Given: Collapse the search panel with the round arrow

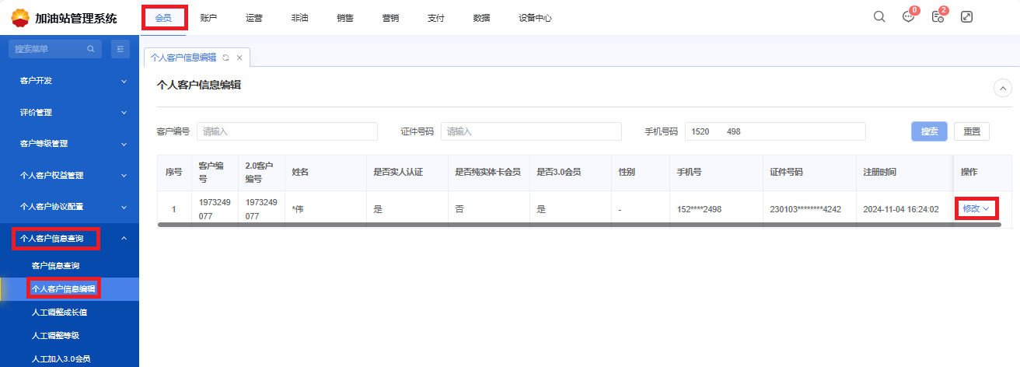Looking at the screenshot, I should (1003, 88).
